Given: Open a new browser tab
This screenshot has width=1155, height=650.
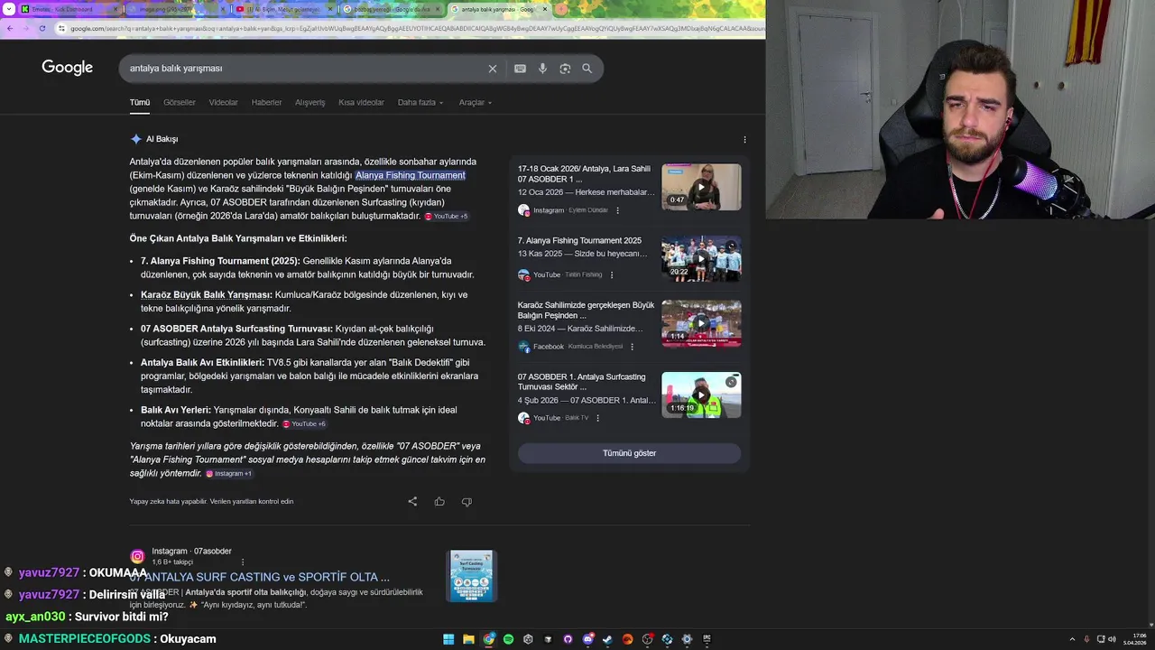Looking at the screenshot, I should pyautogui.click(x=561, y=9).
